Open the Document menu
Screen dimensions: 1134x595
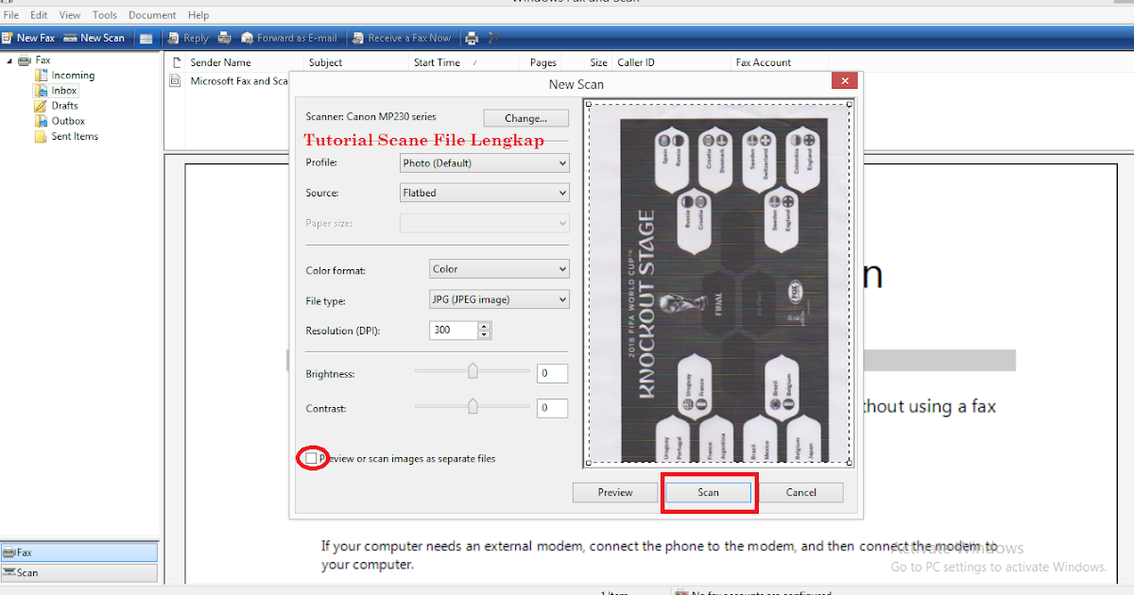coord(152,14)
